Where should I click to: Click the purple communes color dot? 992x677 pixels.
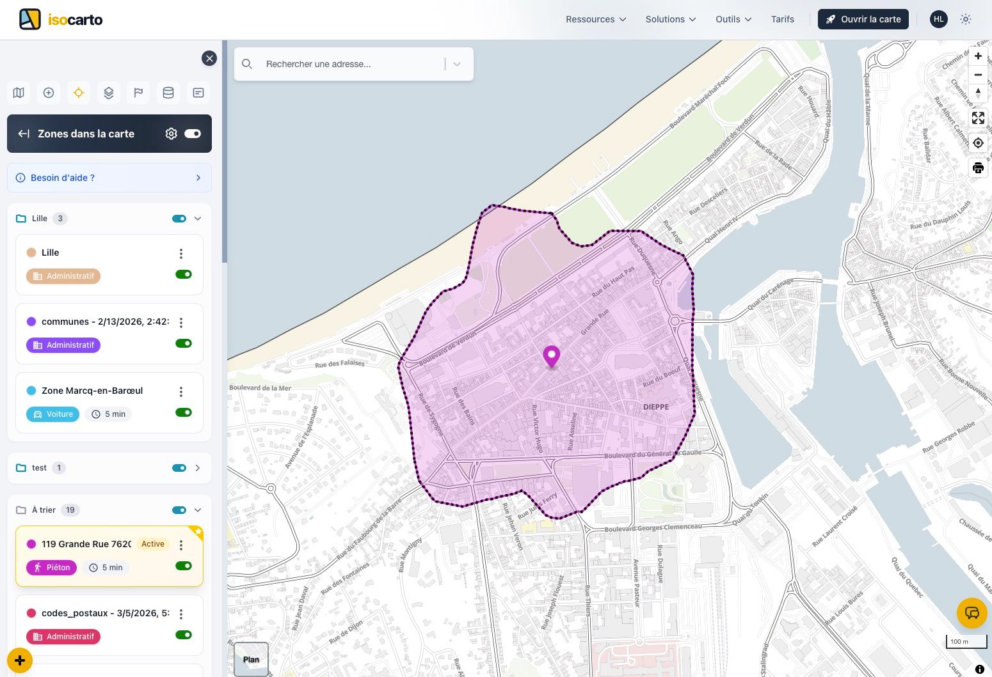[x=31, y=322]
